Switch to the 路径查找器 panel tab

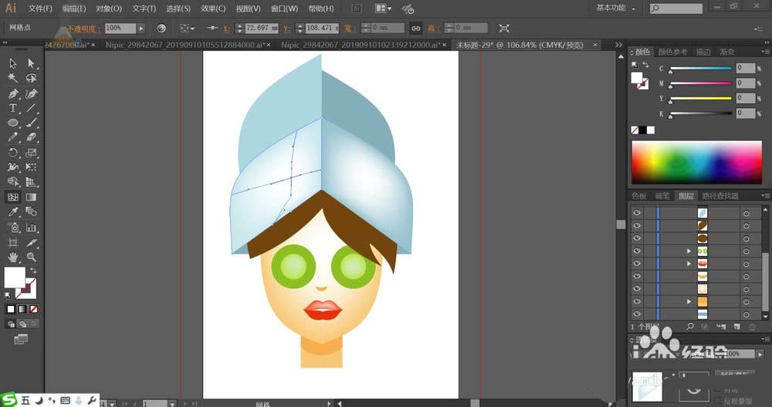(x=720, y=196)
